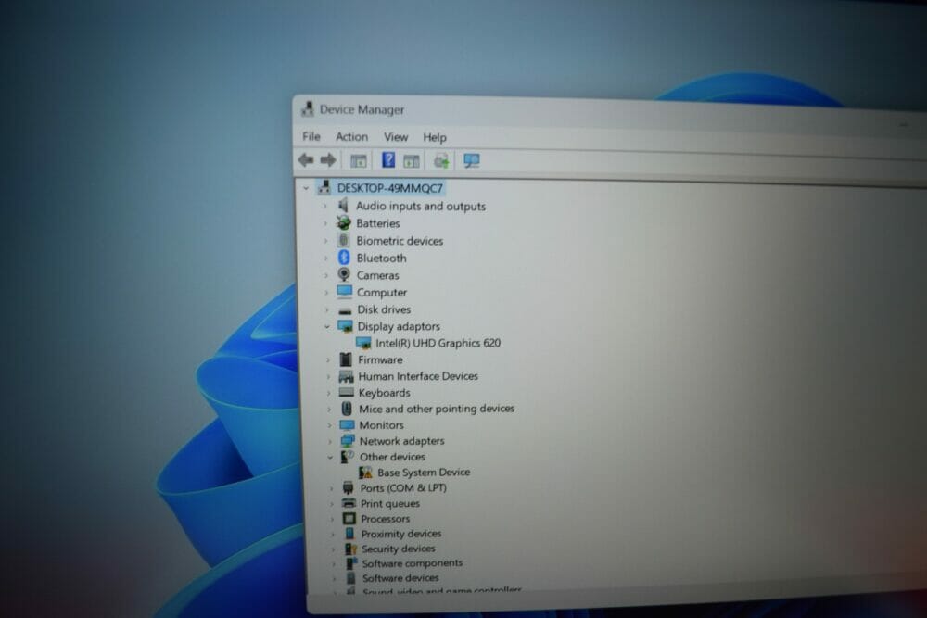Open the Action menu
The image size is (927, 618).
click(351, 136)
